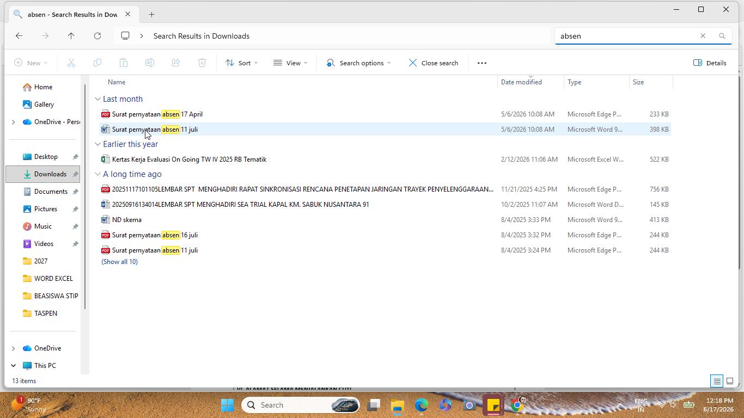The image size is (744, 418).
Task: Refresh the search results
Action: click(97, 36)
